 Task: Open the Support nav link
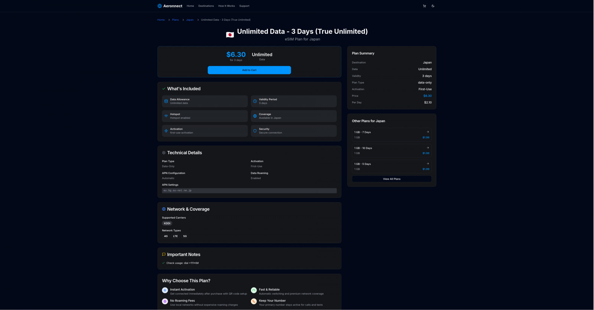point(244,6)
